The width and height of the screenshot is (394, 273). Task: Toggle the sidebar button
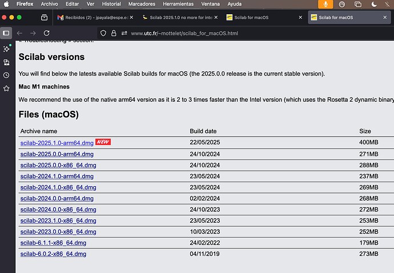[x=6, y=33]
